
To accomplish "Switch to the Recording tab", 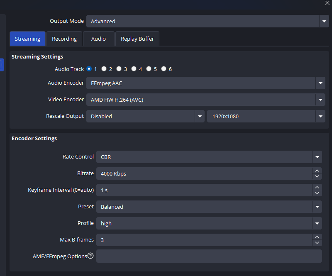I will pos(64,39).
